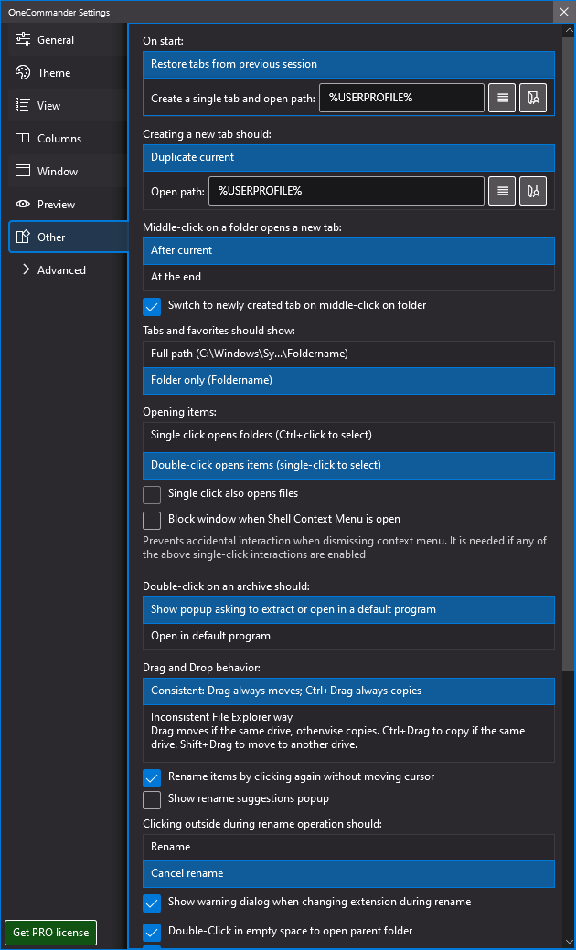Click the General sliders icon in sidebar
The height and width of the screenshot is (950, 576).
click(23, 40)
